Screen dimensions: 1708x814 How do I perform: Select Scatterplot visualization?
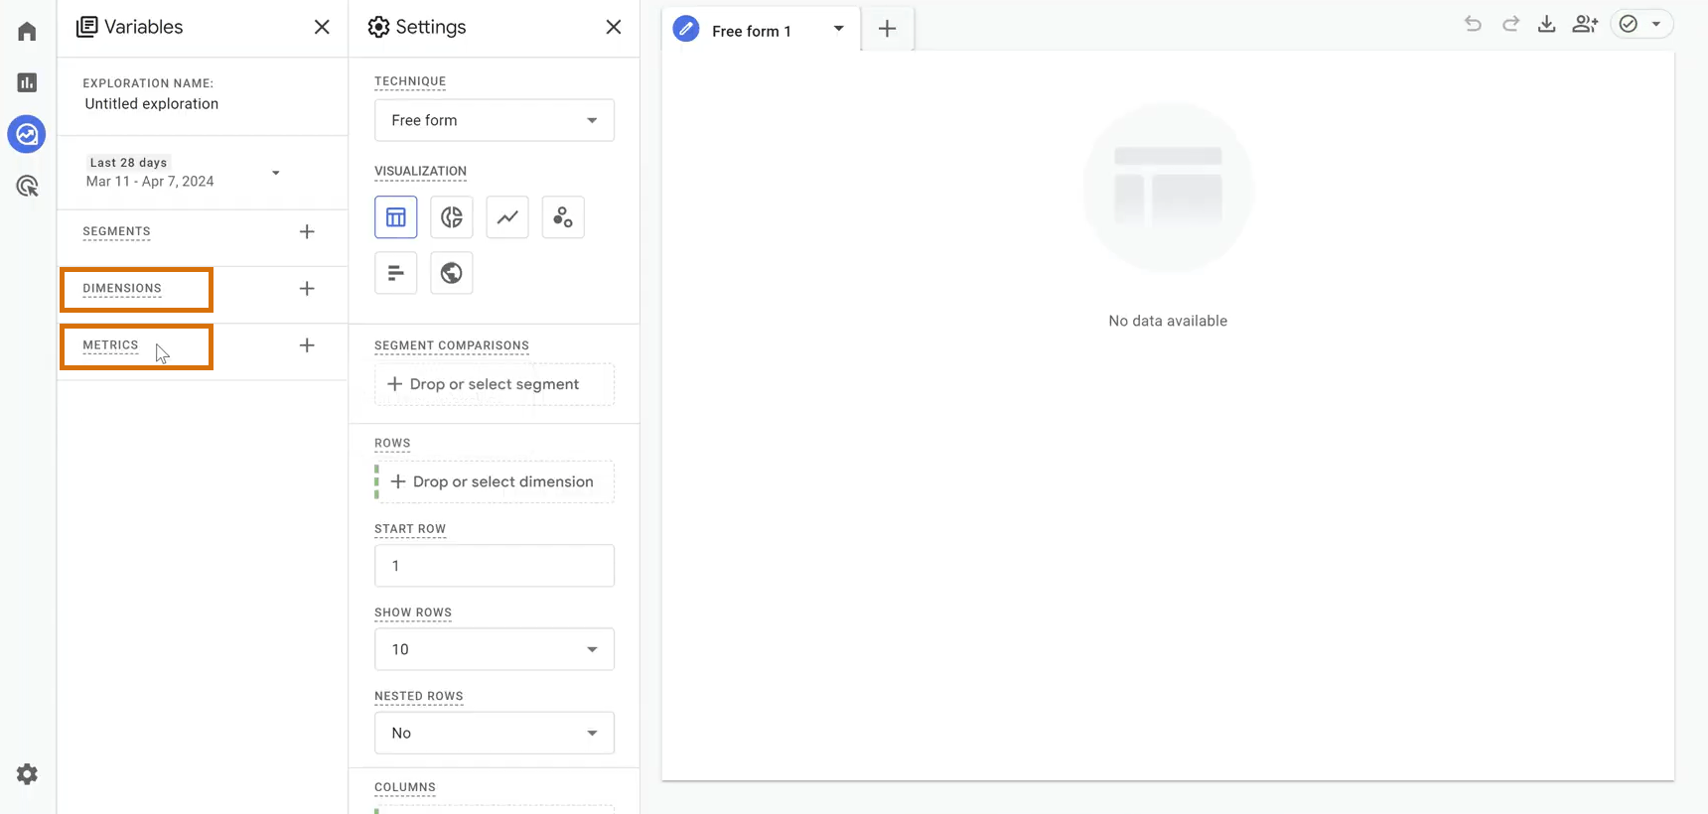[563, 217]
